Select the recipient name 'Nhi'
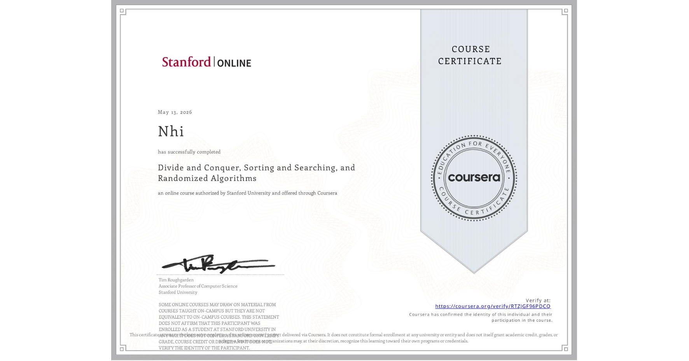 tap(171, 131)
